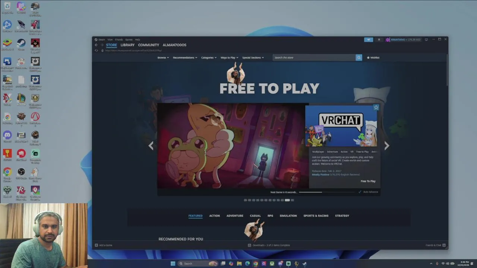Expand the Special Sections dropdown
This screenshot has width=477, height=268.
[x=253, y=58]
